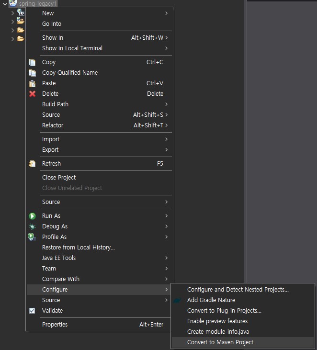
Task: Select Convert to Maven Project
Action: click(x=220, y=342)
